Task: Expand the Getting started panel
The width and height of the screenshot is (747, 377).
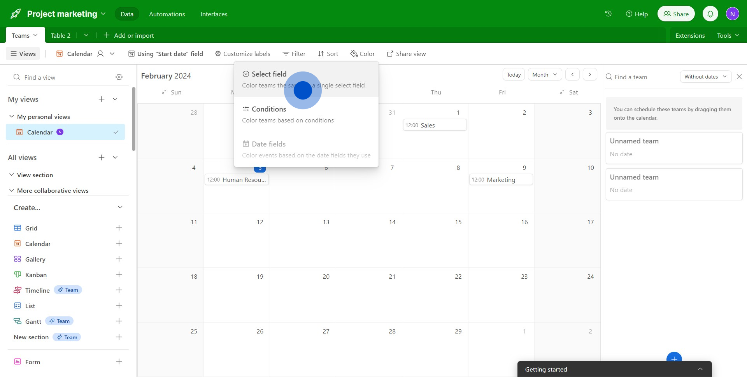Action: (x=700, y=369)
